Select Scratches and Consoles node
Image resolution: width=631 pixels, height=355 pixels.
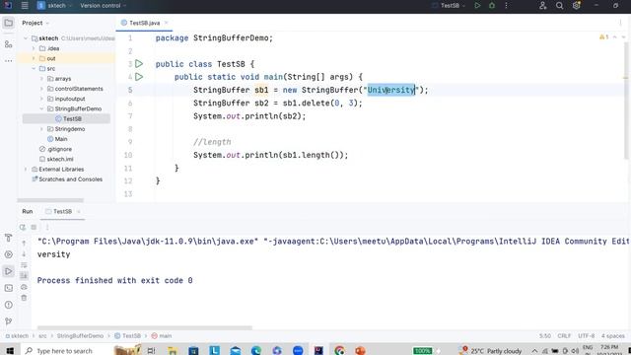[x=67, y=179]
